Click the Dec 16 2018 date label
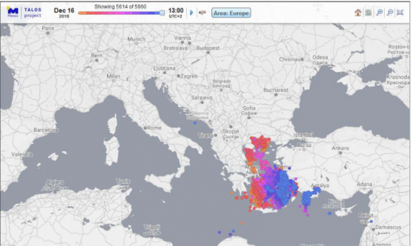The image size is (412, 246). click(63, 12)
